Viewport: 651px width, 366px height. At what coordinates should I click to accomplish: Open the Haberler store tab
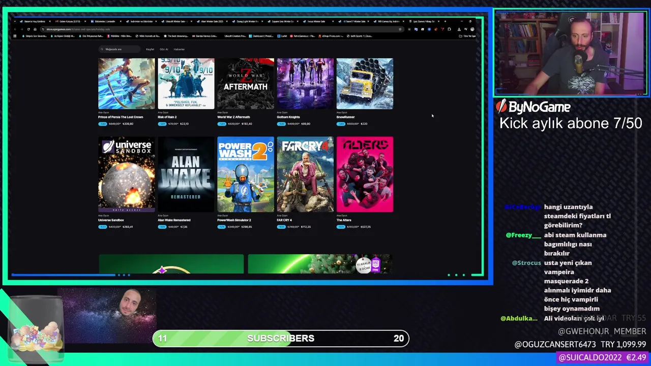(179, 49)
